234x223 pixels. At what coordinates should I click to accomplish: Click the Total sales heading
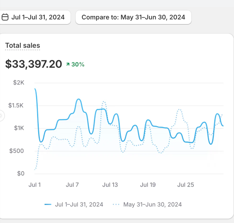click(23, 46)
